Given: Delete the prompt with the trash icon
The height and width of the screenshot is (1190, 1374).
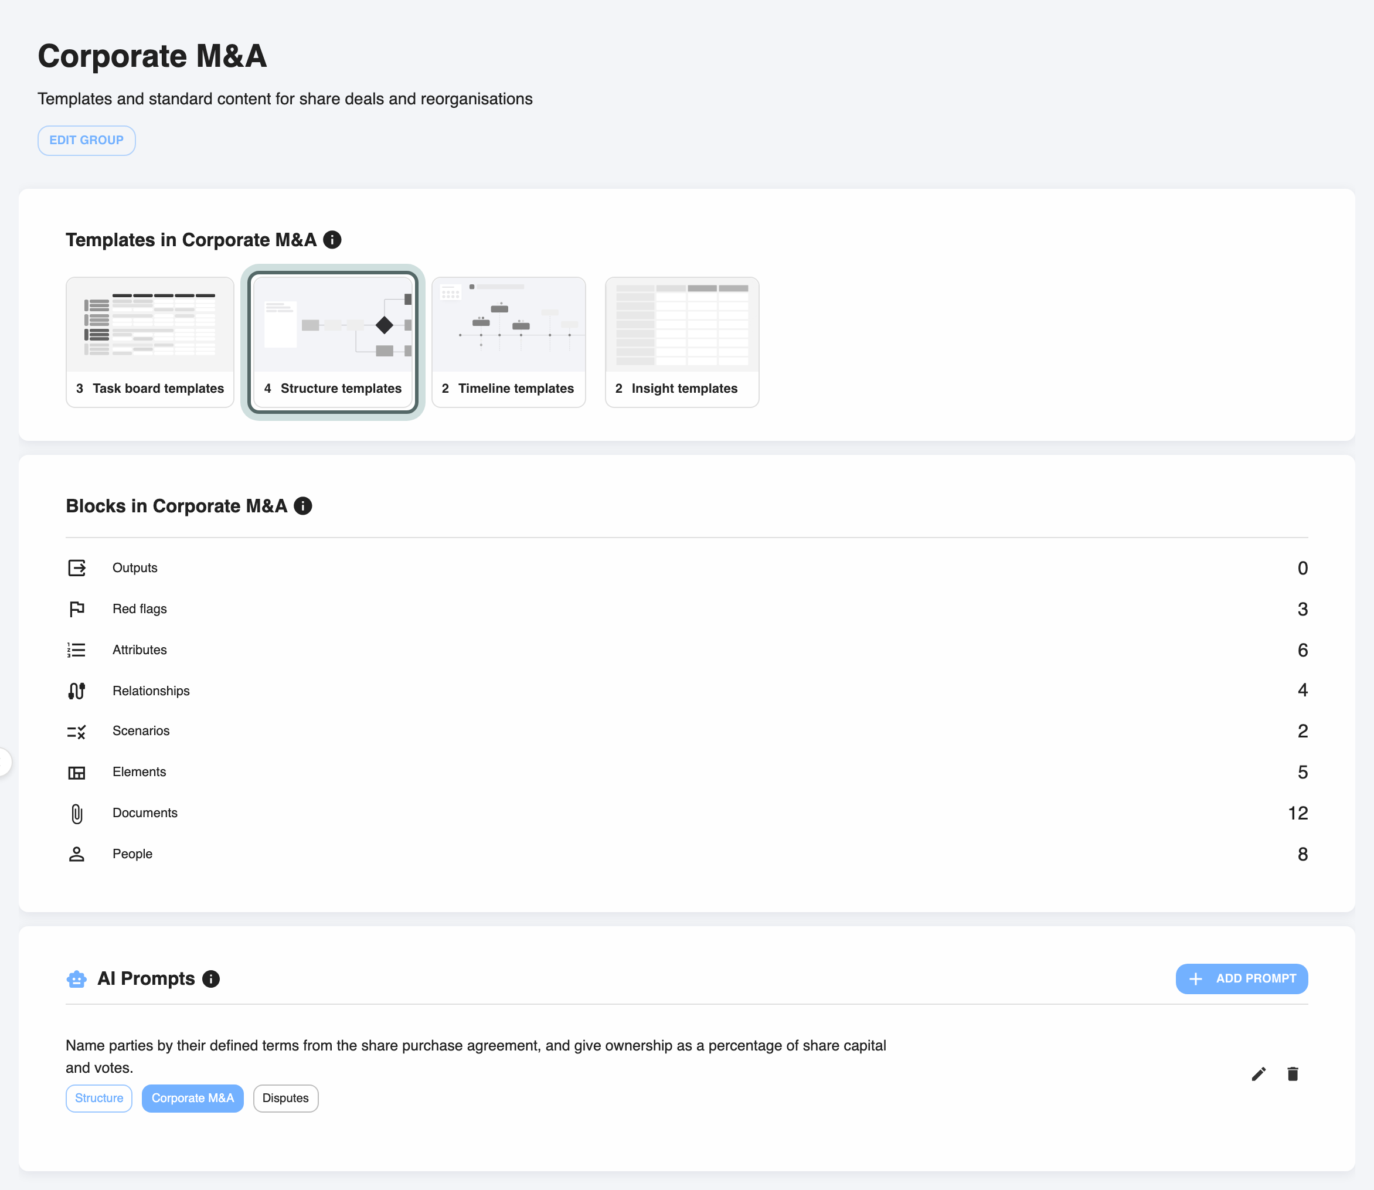Looking at the screenshot, I should (x=1293, y=1074).
